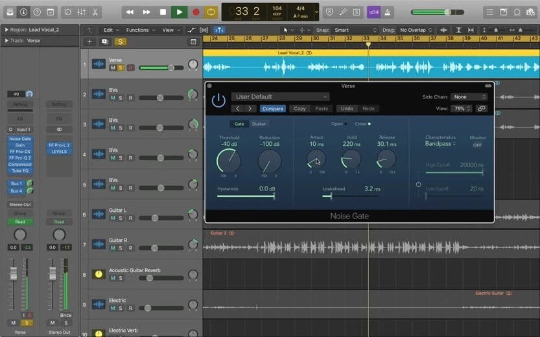Screen dimensions: 540x337
Task: Open the View menu in tracks area
Action: coord(171,30)
